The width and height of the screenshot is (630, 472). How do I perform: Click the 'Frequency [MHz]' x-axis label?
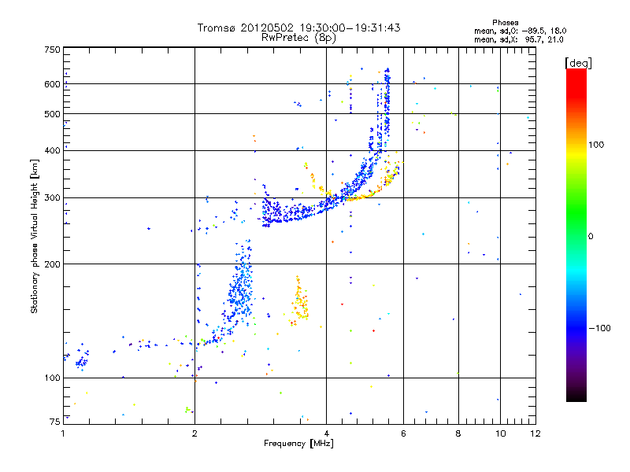[x=298, y=444]
